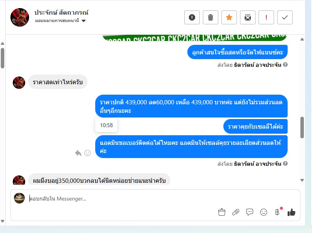Attach a file with paperclip icon
Image resolution: width=312 pixels, height=233 pixels.
(x=236, y=212)
